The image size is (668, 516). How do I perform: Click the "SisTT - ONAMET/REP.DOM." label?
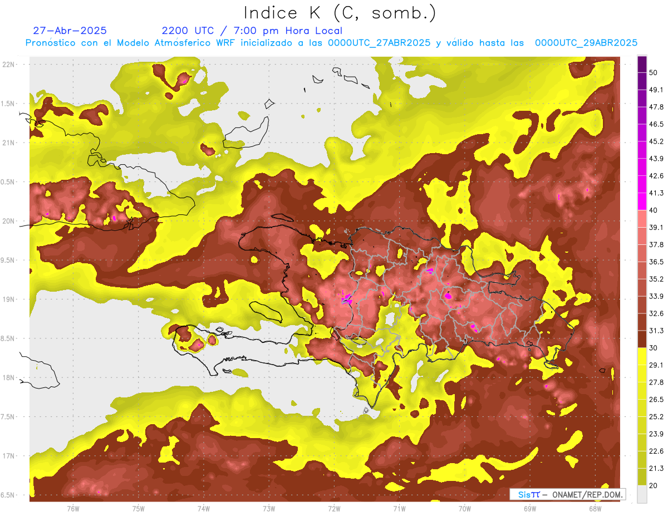coord(567,494)
